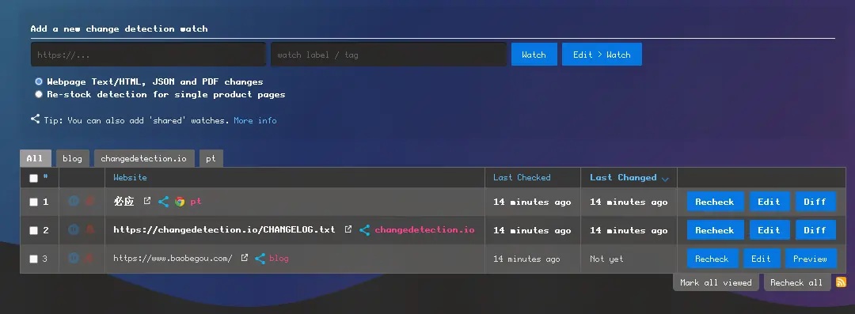
Task: Switch to the pt tag tab
Action: pos(211,158)
